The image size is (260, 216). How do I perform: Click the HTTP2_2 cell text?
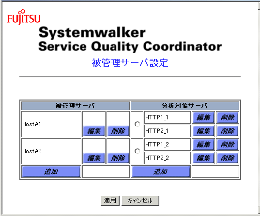coord(157,158)
